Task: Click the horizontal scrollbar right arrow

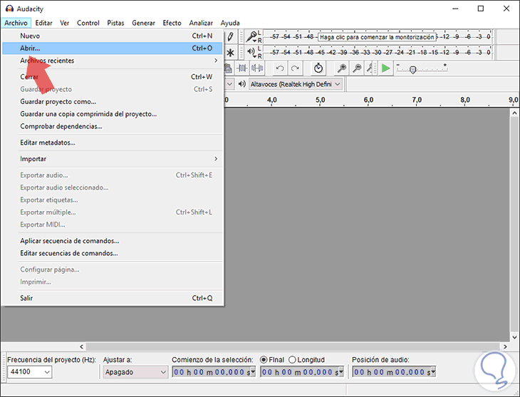Action: pos(505,346)
